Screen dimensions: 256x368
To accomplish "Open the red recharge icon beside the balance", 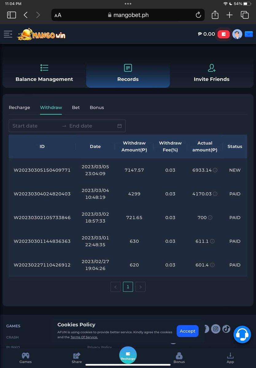I will [223, 34].
